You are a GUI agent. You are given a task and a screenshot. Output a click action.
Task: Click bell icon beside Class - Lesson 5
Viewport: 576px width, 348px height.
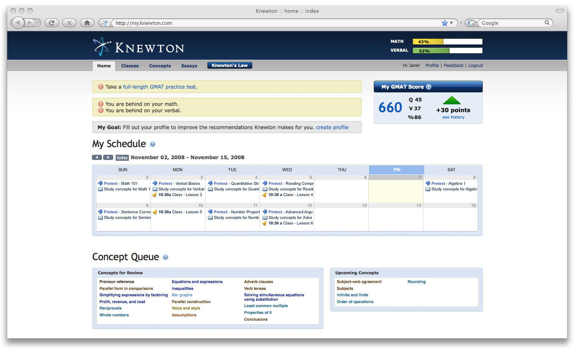click(x=155, y=212)
